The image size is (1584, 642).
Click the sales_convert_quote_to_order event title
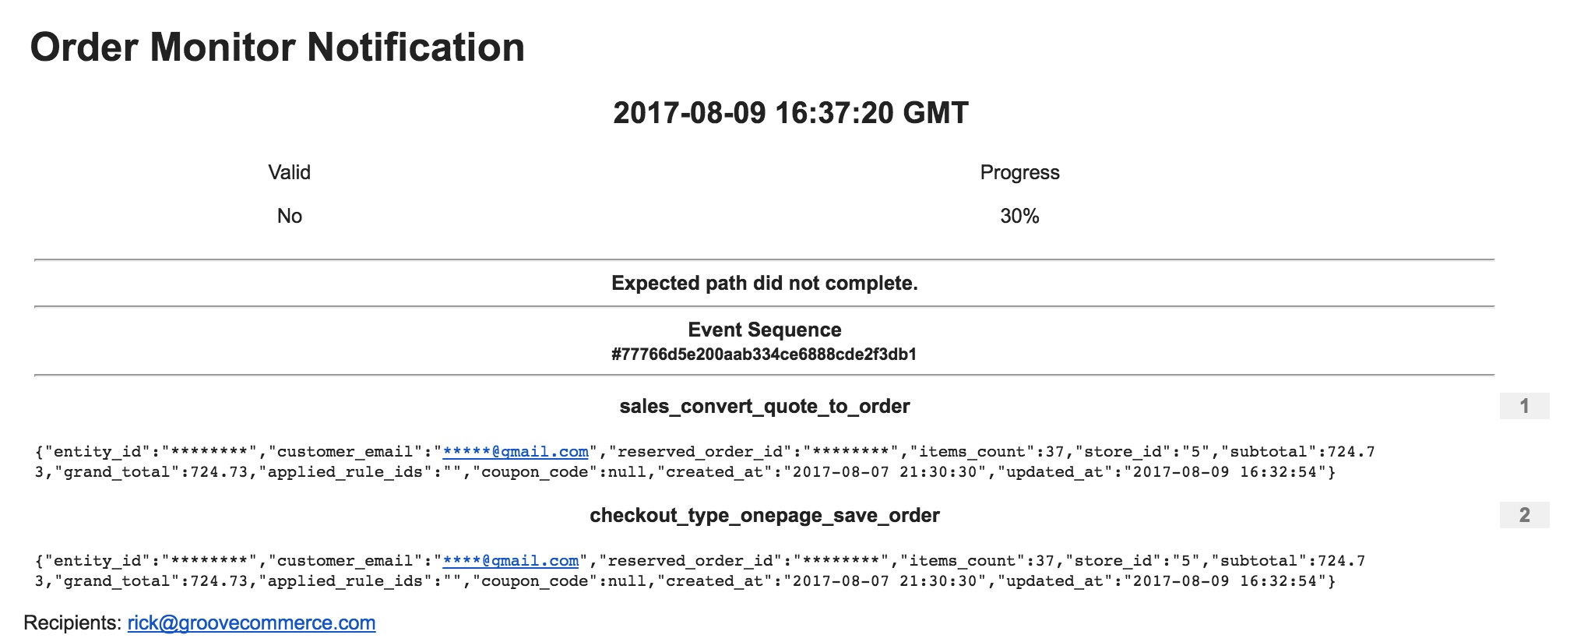(764, 406)
